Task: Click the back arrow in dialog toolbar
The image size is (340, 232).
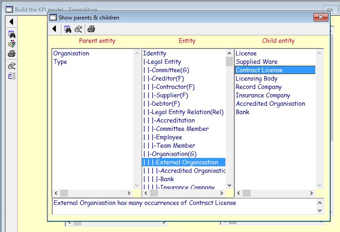Action: [x=54, y=29]
